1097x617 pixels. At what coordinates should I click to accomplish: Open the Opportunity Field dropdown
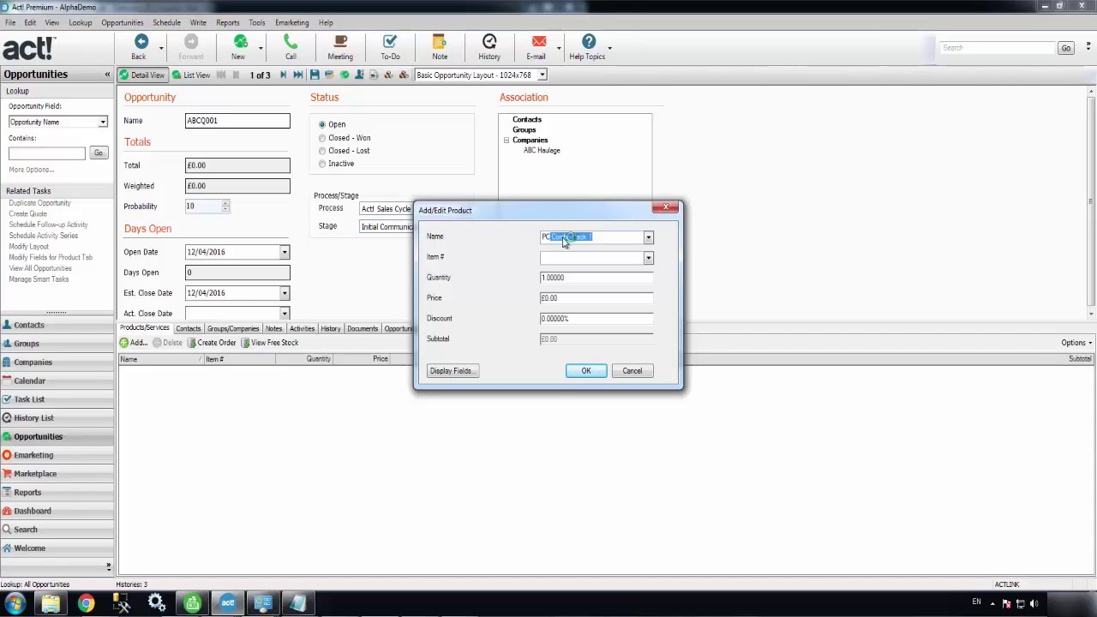(103, 123)
